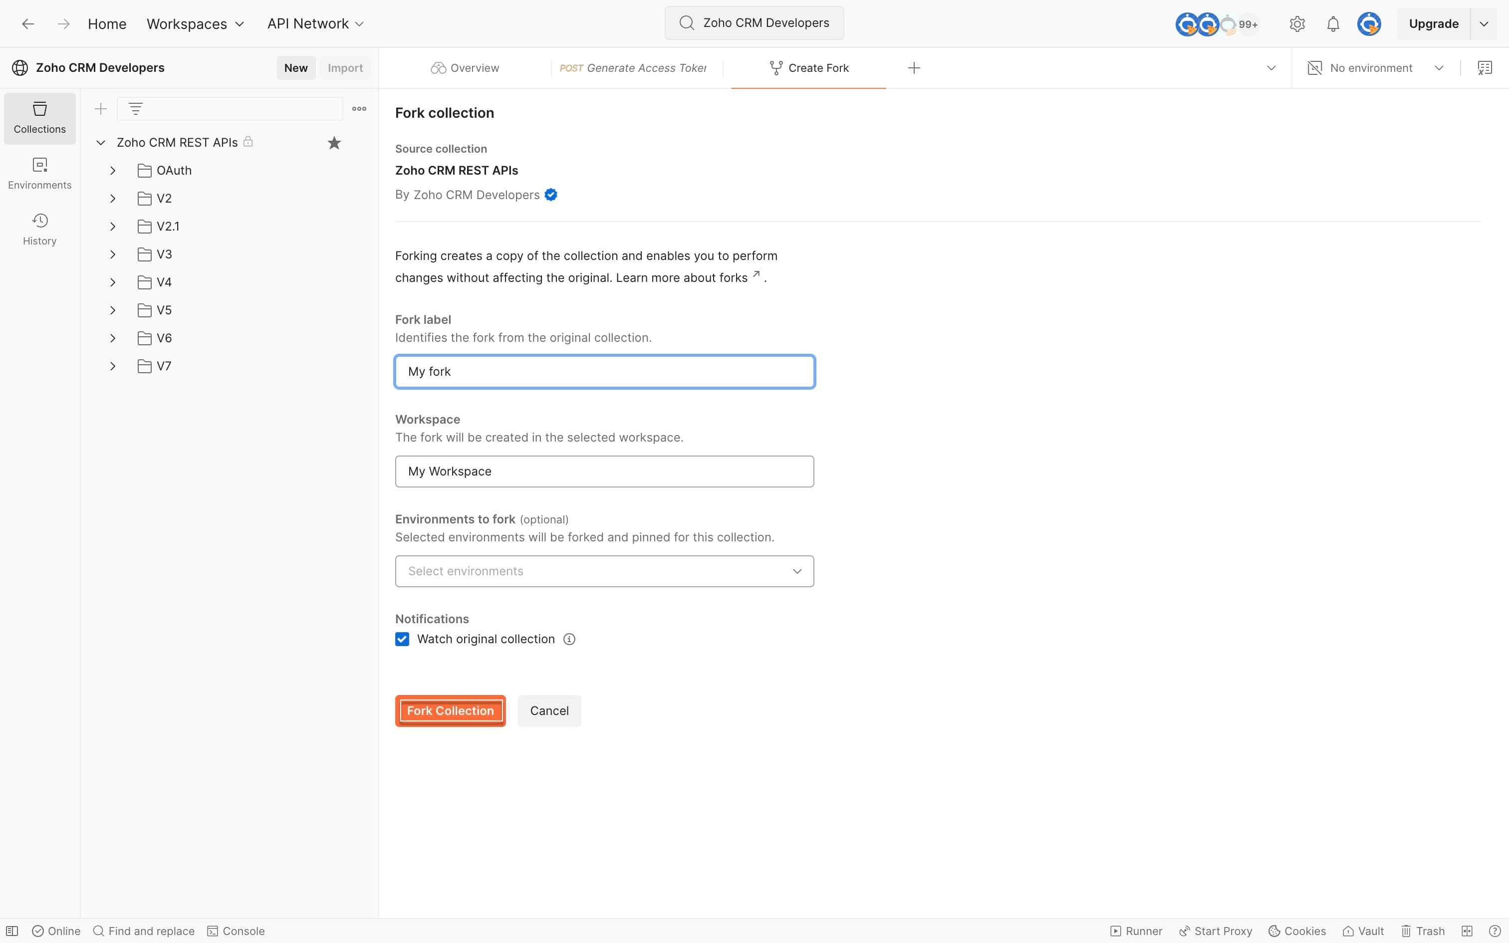Viewport: 1509px width, 943px height.
Task: Click the Import button
Action: 345,68
